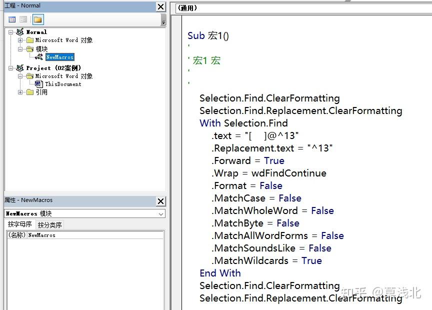Open the (通用) object dropdown
Screen dimensions: 432x310
(x=303, y=8)
